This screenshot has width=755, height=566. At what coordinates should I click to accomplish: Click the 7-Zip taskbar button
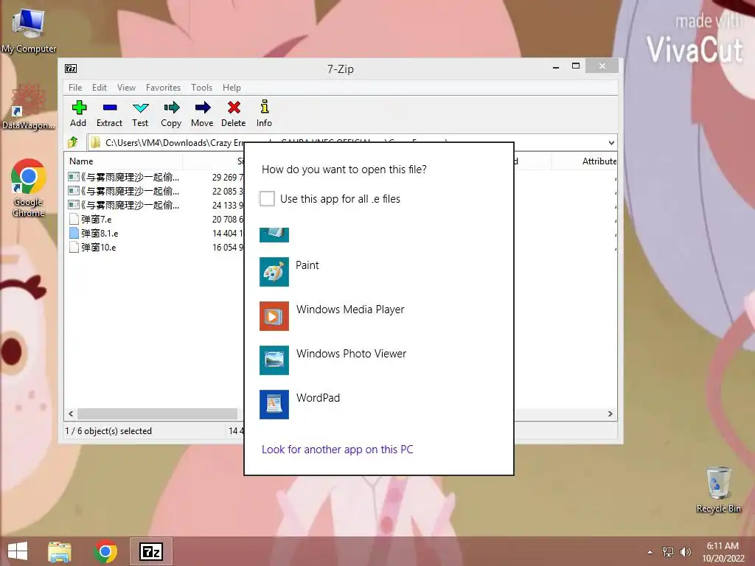(x=150, y=551)
